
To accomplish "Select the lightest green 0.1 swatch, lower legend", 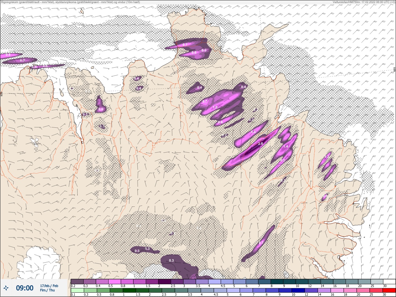I will click(77, 290).
